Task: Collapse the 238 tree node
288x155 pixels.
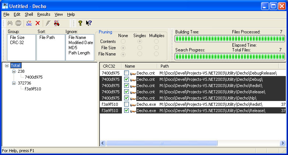Action: [14, 71]
